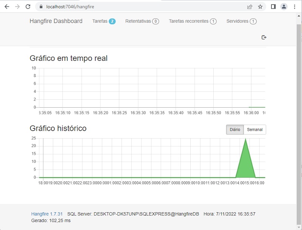Click the Servidores count badge 1

point(253,22)
